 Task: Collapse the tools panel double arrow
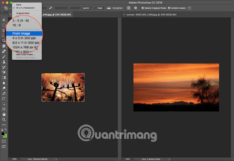coord(2,13)
